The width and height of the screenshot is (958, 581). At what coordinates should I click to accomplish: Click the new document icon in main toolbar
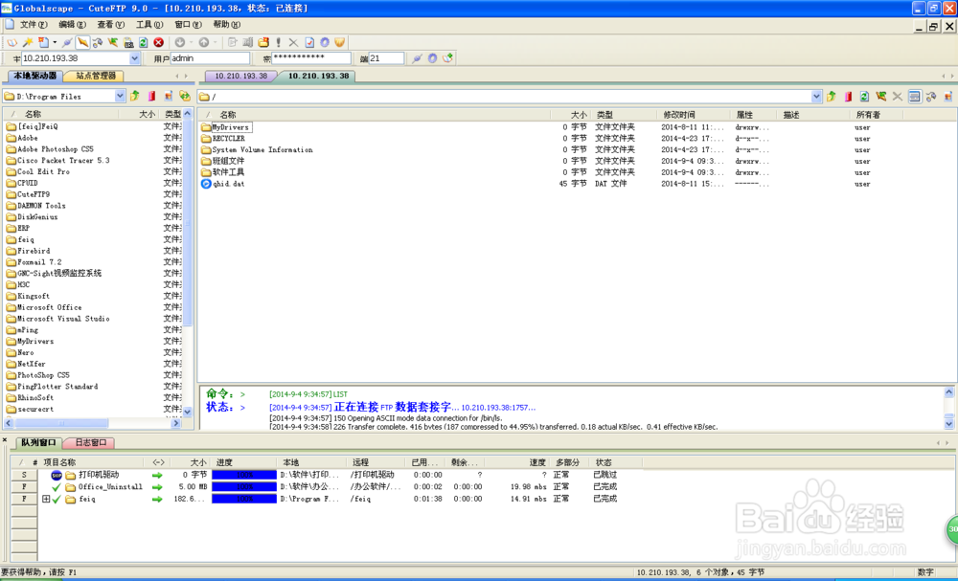coord(43,43)
